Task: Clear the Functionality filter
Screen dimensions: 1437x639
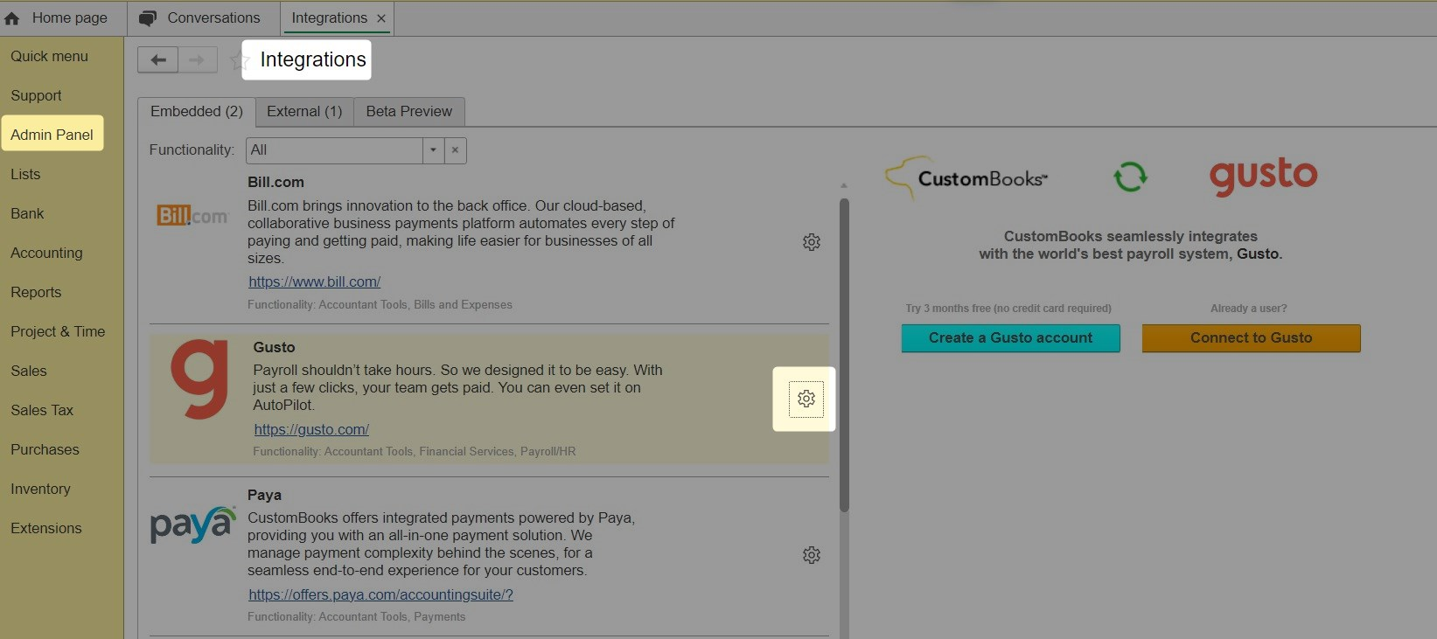Action: [x=455, y=150]
